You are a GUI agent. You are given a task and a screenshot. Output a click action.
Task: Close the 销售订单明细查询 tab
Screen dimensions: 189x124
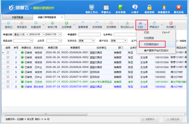[62, 17]
